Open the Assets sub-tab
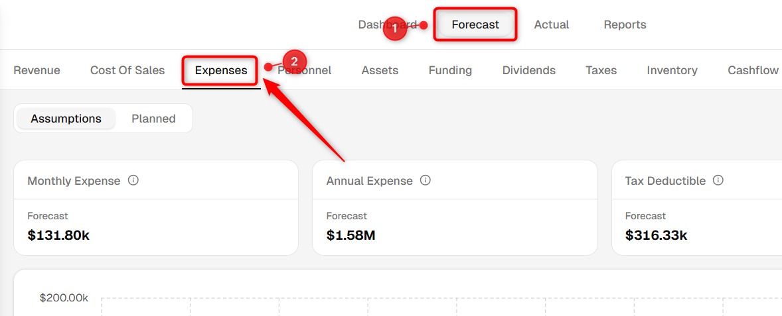This screenshot has height=316, width=782. pos(380,70)
